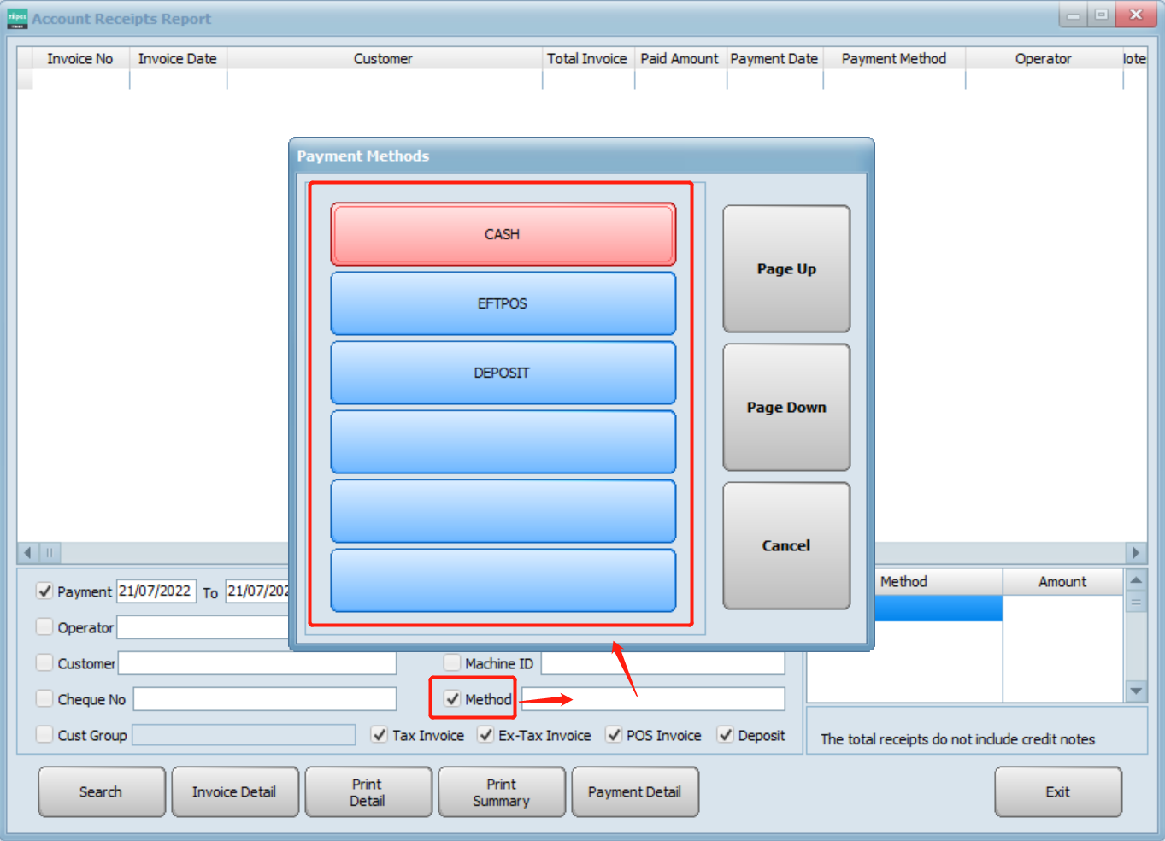Open Invoice Detail

[x=234, y=791]
